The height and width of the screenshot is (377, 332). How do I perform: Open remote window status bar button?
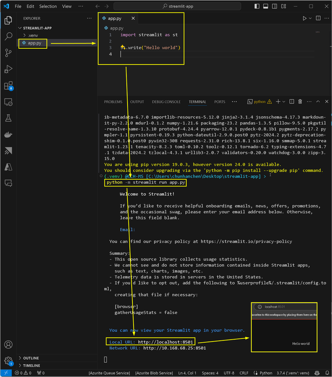point(6,373)
